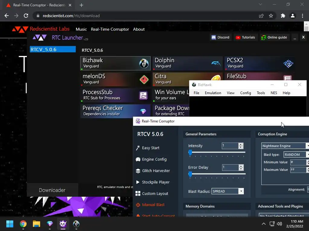The image size is (309, 231).
Task: Click Stockpile Player play icon
Action: pyautogui.click(x=138, y=182)
